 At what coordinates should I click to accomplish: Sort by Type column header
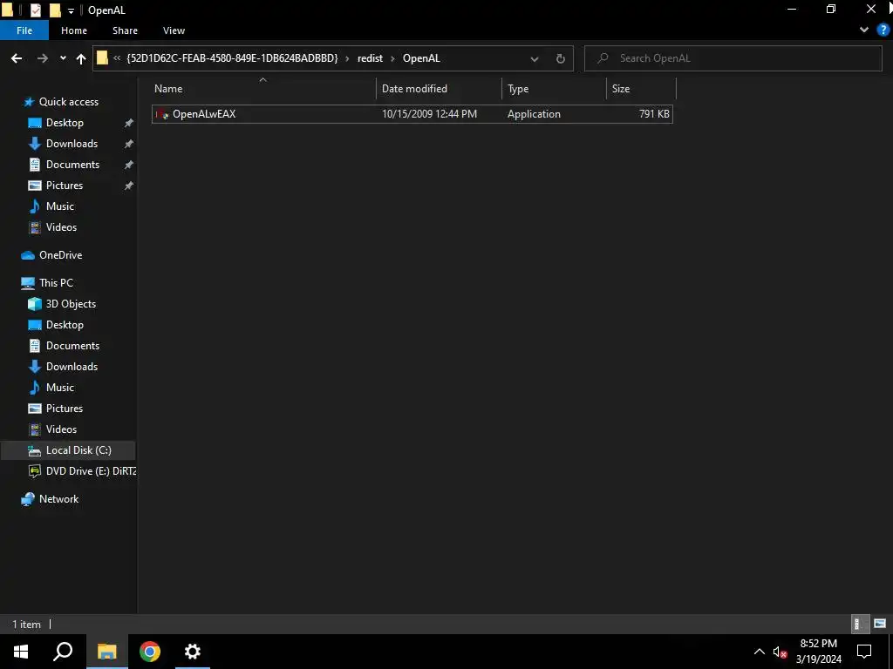pos(554,89)
